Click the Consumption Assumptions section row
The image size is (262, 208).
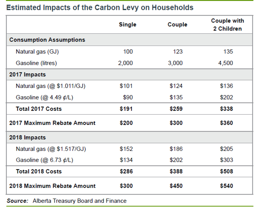coord(47,40)
